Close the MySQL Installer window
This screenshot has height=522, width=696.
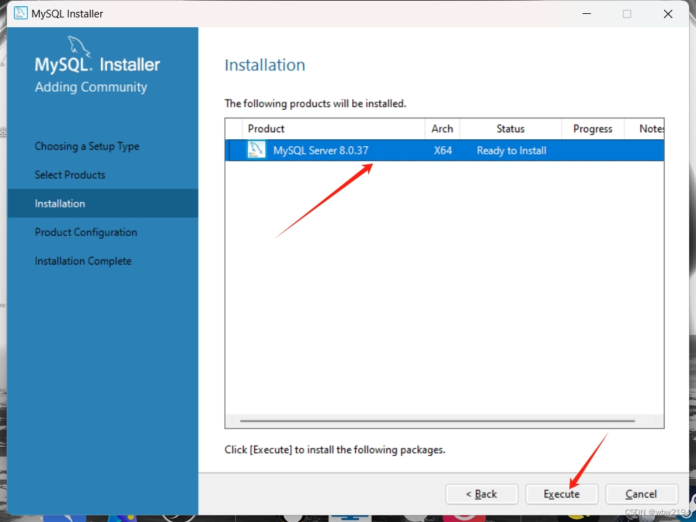(668, 14)
